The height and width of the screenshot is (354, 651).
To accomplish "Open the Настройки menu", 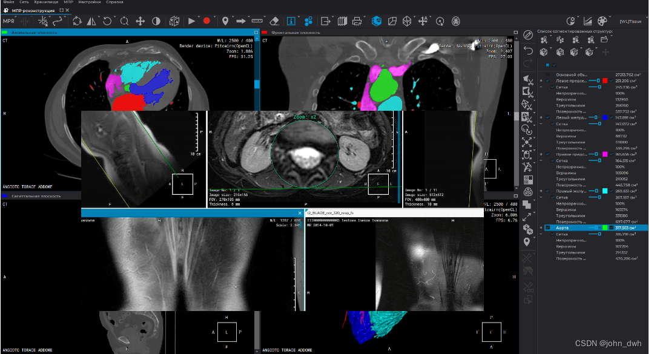I will tap(89, 2).
